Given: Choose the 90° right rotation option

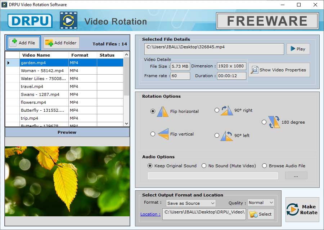Looking at the screenshot, I should tap(217, 110).
